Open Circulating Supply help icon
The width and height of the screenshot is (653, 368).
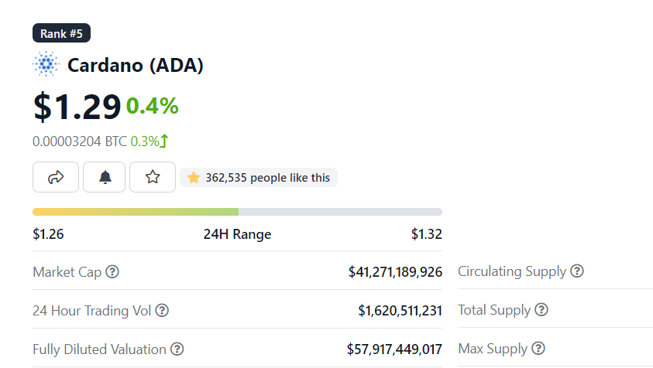[x=577, y=271]
